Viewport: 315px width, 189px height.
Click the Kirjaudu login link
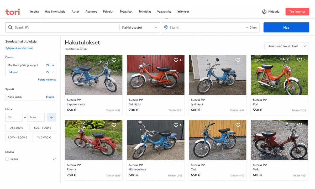274,12
